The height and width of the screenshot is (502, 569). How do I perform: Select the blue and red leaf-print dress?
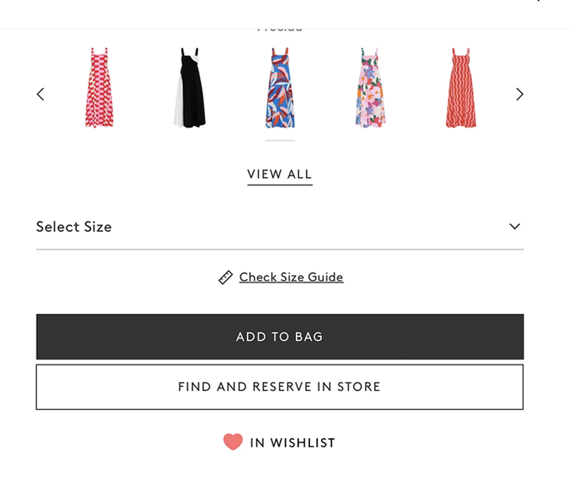(x=280, y=88)
